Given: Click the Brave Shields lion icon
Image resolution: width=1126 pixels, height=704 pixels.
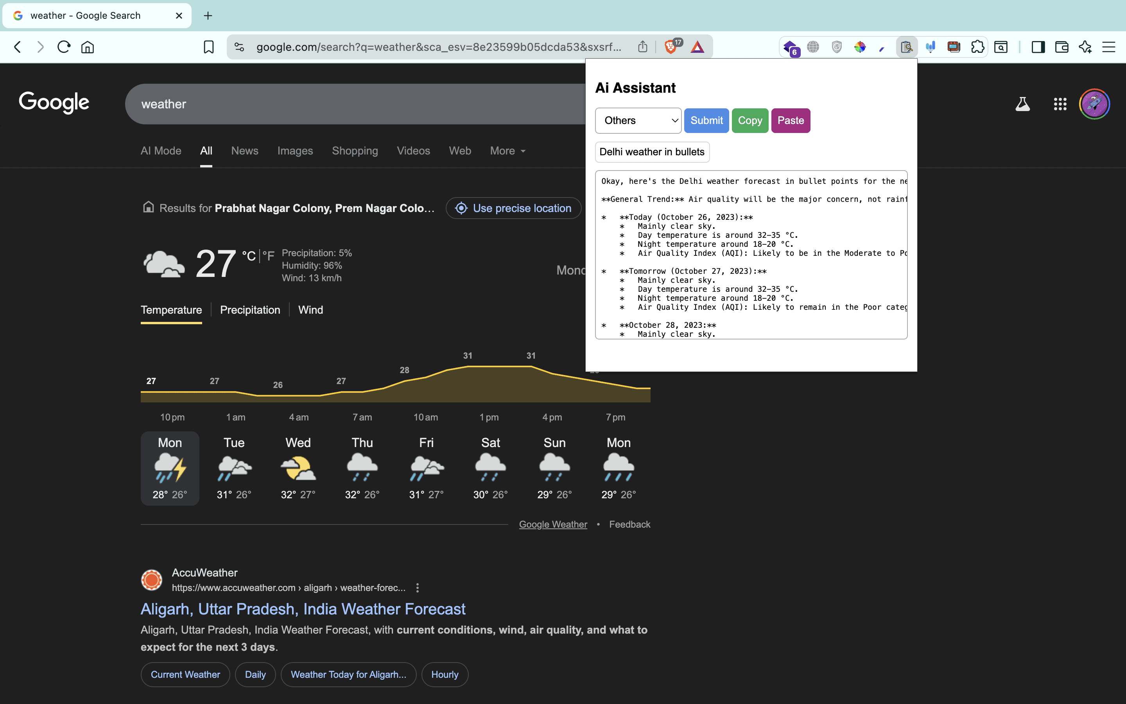Looking at the screenshot, I should point(671,47).
